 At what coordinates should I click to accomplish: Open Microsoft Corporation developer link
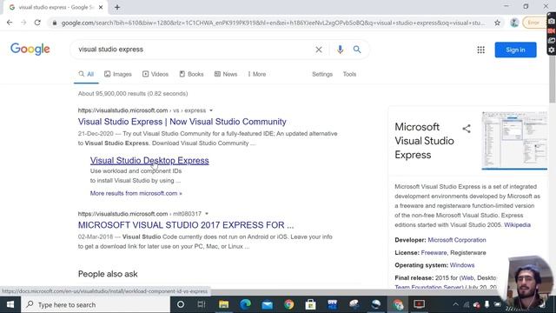(x=457, y=240)
